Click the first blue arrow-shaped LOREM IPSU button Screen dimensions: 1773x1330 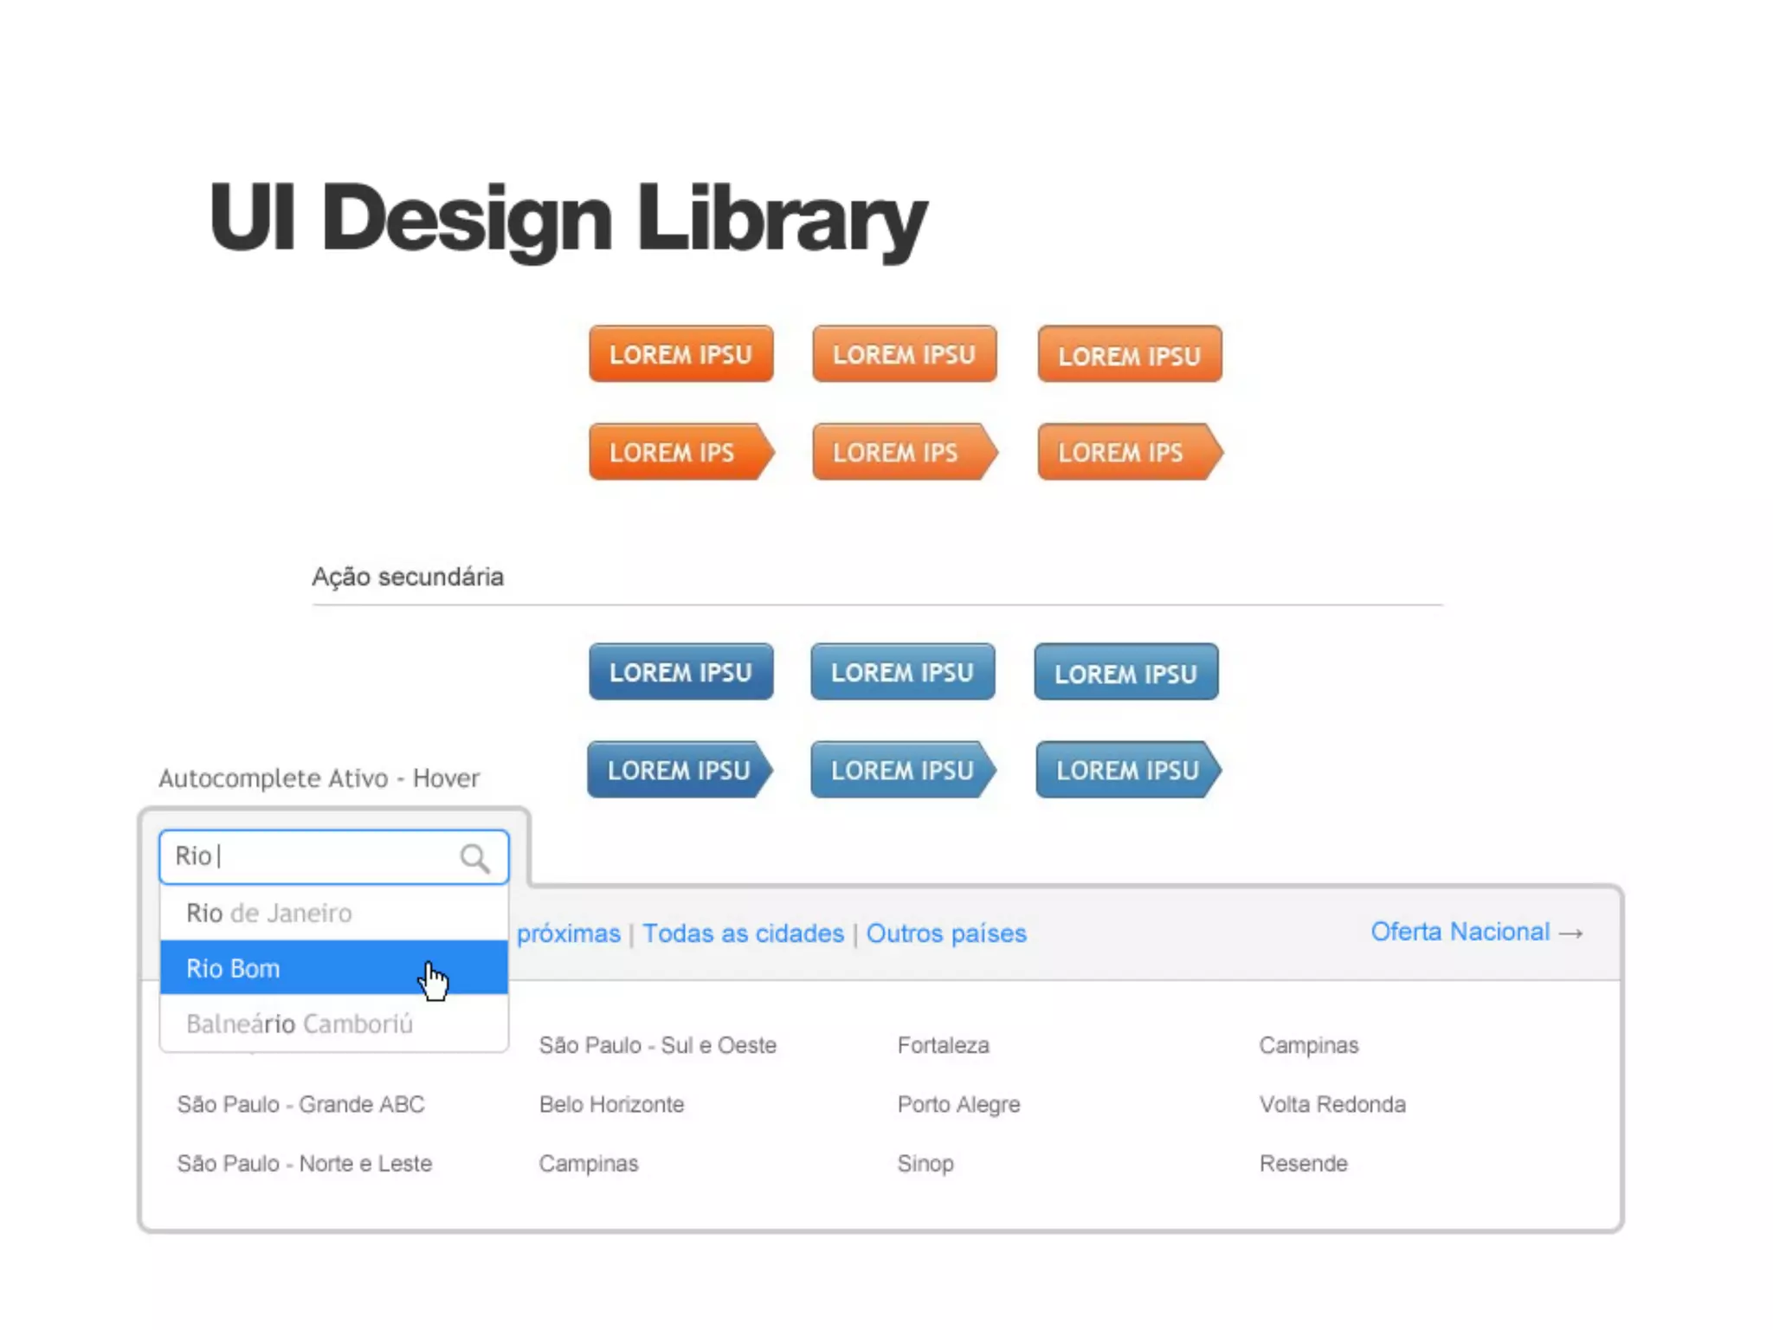pyautogui.click(x=678, y=770)
